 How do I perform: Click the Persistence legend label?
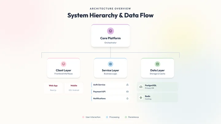coord(134,117)
